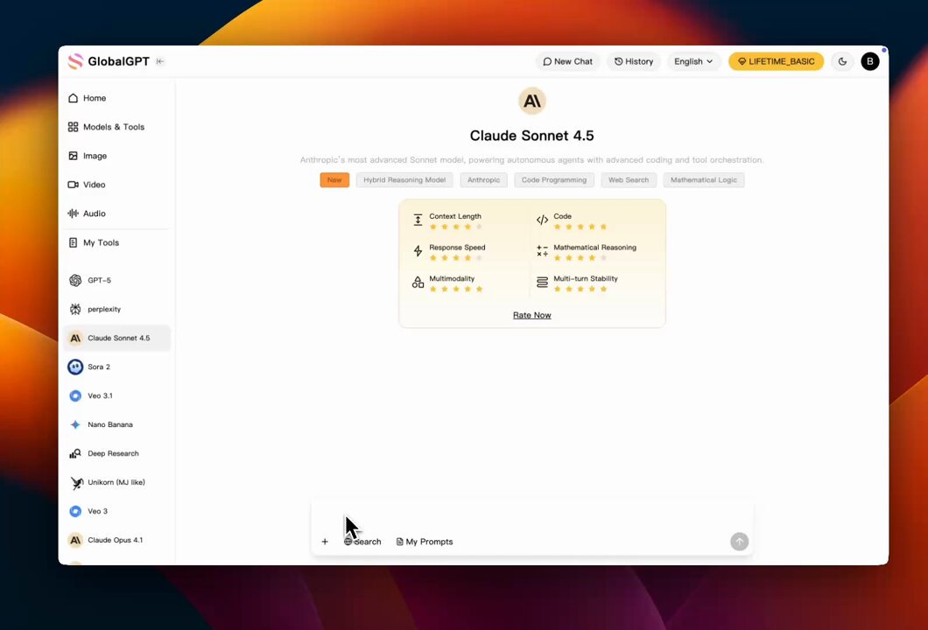
Task: Open the profile avatar B
Action: coord(870,61)
